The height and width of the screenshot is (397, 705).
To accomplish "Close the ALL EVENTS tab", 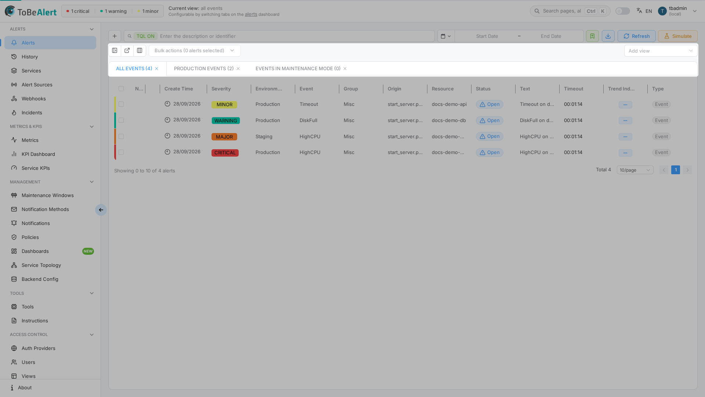I will (x=156, y=69).
